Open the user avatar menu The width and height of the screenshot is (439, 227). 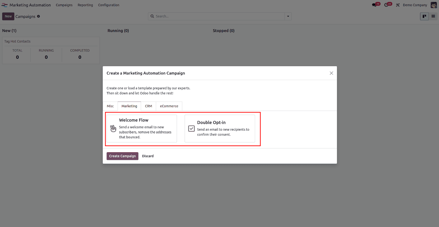coord(434,5)
